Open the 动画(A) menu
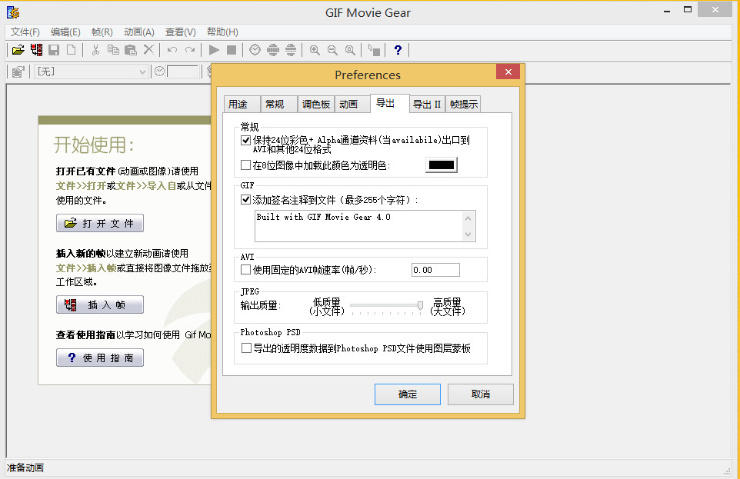The width and height of the screenshot is (740, 479). tap(138, 32)
